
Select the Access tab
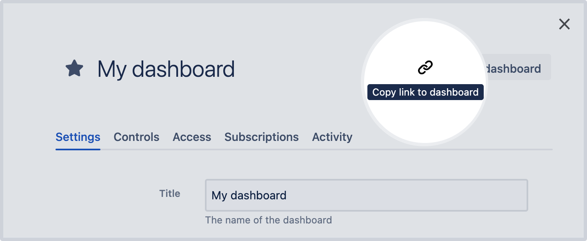click(x=192, y=137)
